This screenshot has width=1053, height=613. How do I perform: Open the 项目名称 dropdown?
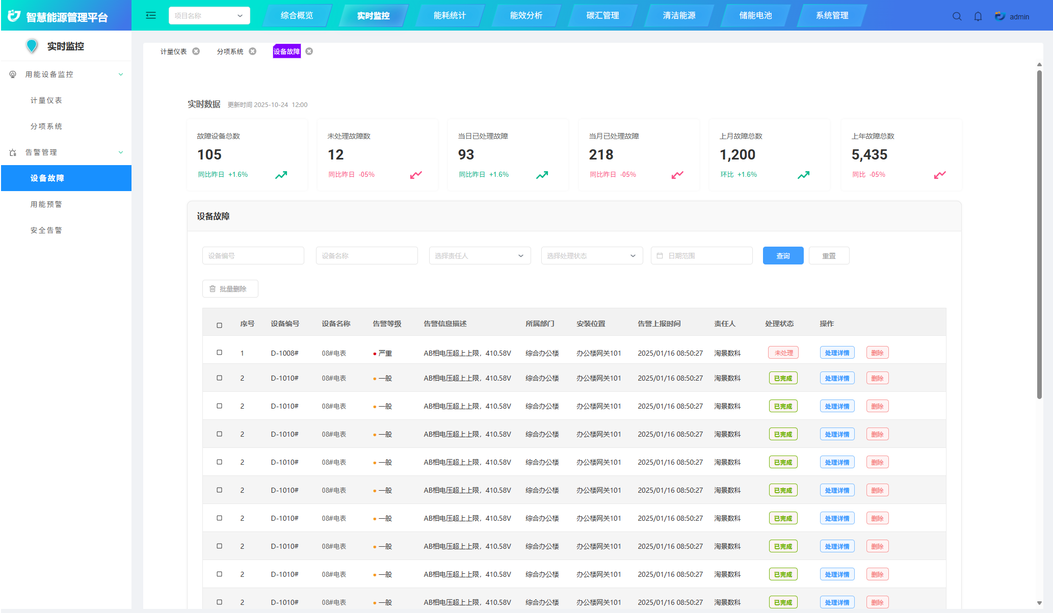(x=209, y=16)
